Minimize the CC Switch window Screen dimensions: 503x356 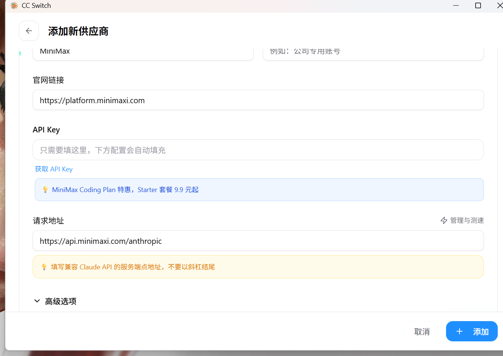(456, 6)
